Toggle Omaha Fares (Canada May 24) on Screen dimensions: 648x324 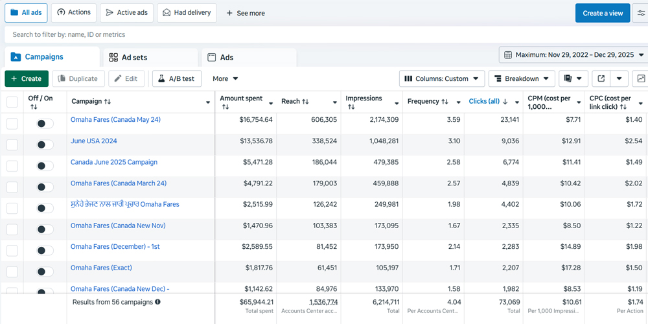(45, 124)
